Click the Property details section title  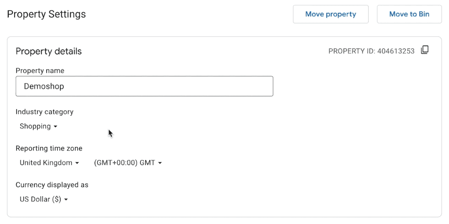49,51
